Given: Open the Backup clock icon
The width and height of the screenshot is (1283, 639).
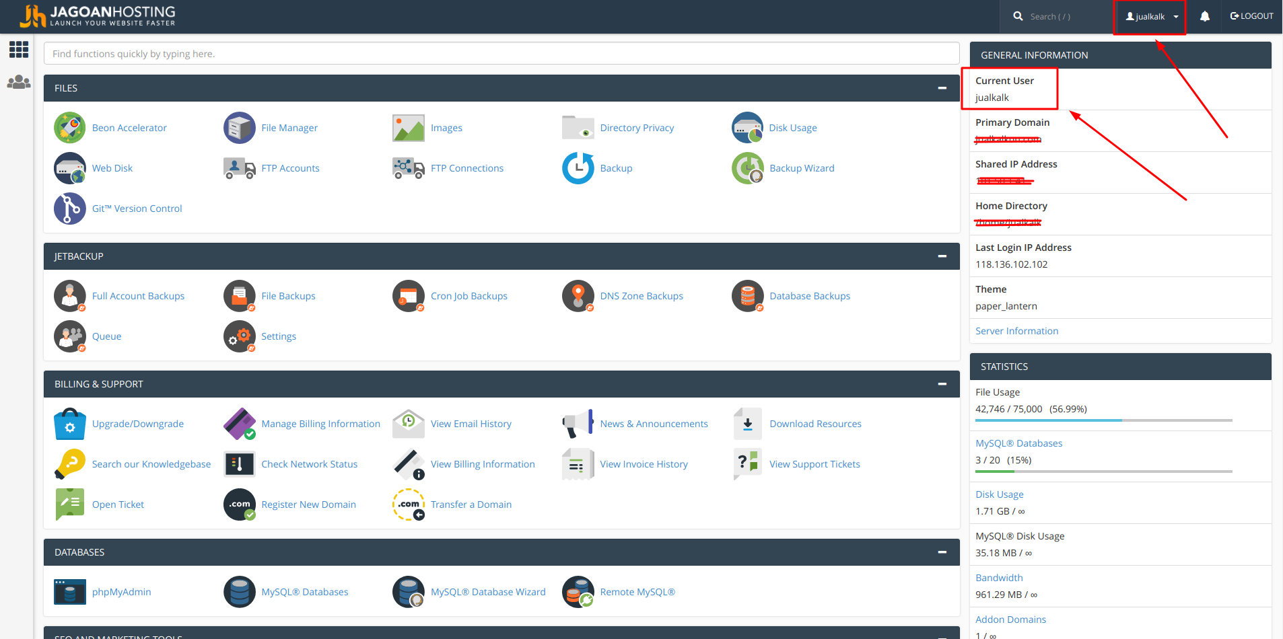Looking at the screenshot, I should 578,168.
